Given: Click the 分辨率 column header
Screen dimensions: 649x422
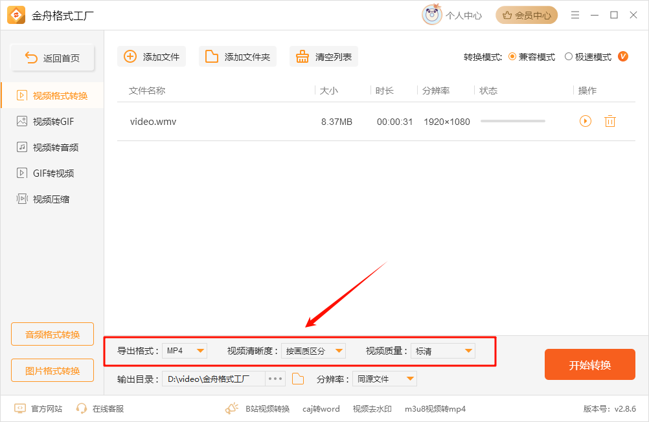Looking at the screenshot, I should click(436, 91).
